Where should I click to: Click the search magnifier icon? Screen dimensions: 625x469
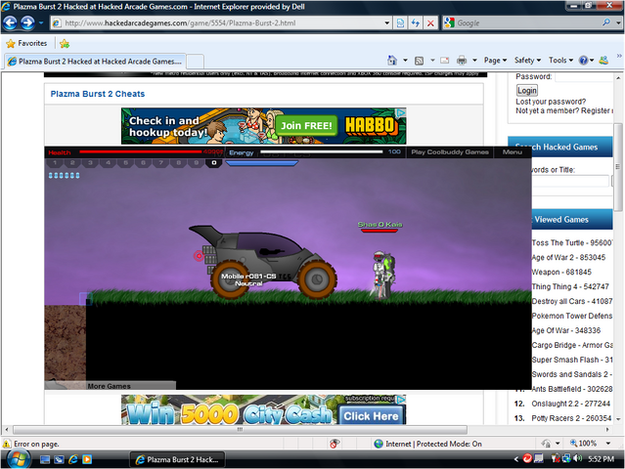point(606,22)
